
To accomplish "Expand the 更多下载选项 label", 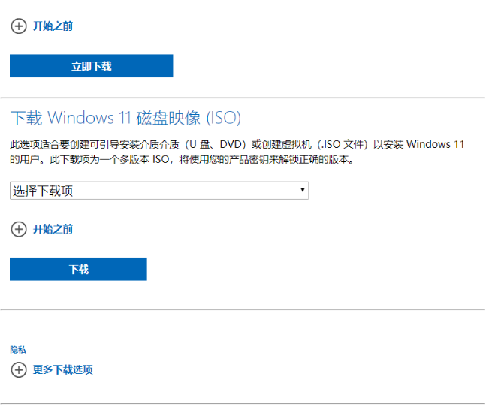I will click(63, 369).
